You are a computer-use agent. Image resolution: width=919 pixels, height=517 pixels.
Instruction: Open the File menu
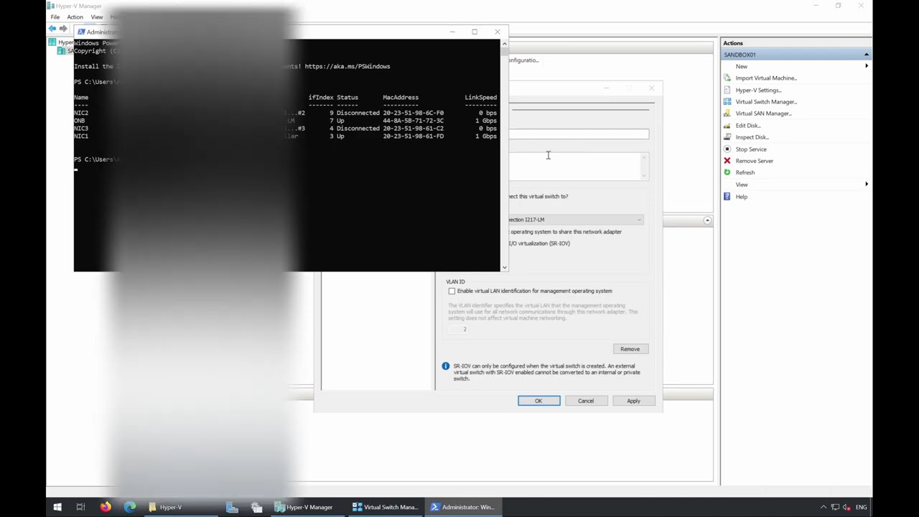55,17
